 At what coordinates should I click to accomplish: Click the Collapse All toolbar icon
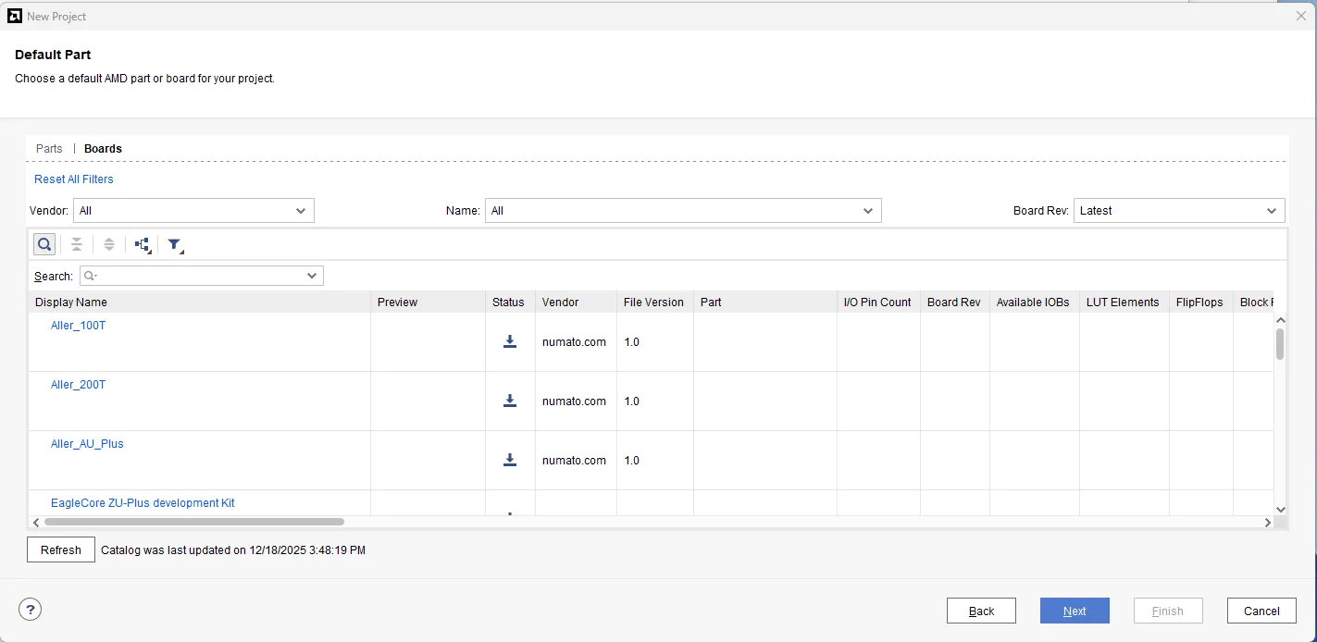(77, 244)
